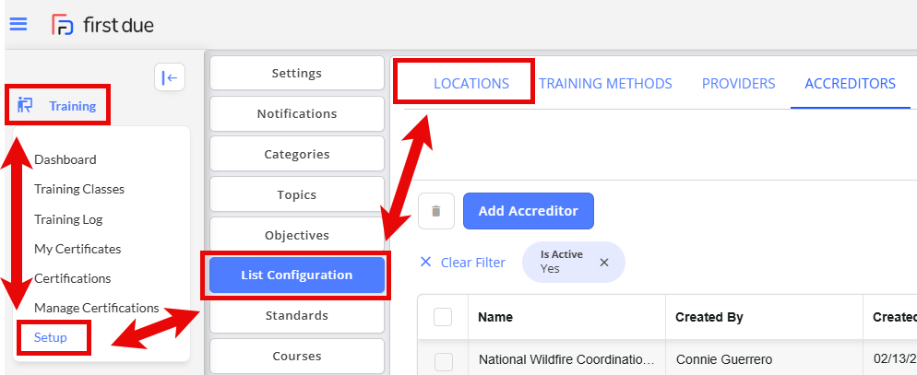Image resolution: width=917 pixels, height=375 pixels.
Task: Click the Training module icon
Action: tap(25, 105)
